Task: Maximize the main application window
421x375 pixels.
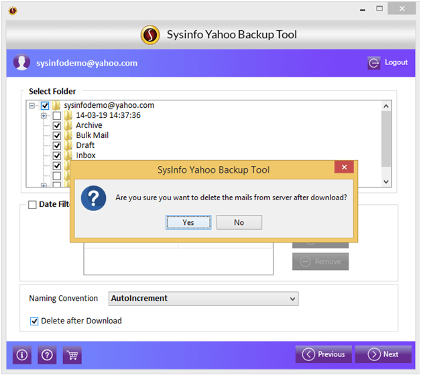Action: tap(379, 9)
